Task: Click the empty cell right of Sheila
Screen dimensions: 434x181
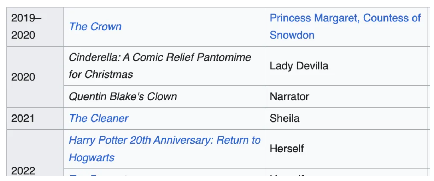Action: (x=431, y=118)
